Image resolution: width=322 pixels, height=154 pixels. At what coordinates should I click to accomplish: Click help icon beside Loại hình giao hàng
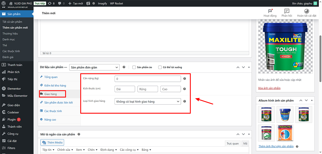pos(185,101)
